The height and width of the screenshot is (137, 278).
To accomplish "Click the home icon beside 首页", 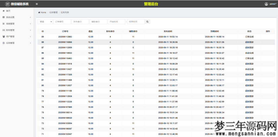I will [4, 11].
